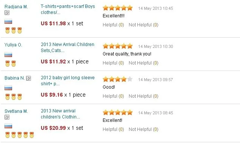Click Svetlana M.'s five-star rating
Screen dimensions: 240x143
pos(118,112)
